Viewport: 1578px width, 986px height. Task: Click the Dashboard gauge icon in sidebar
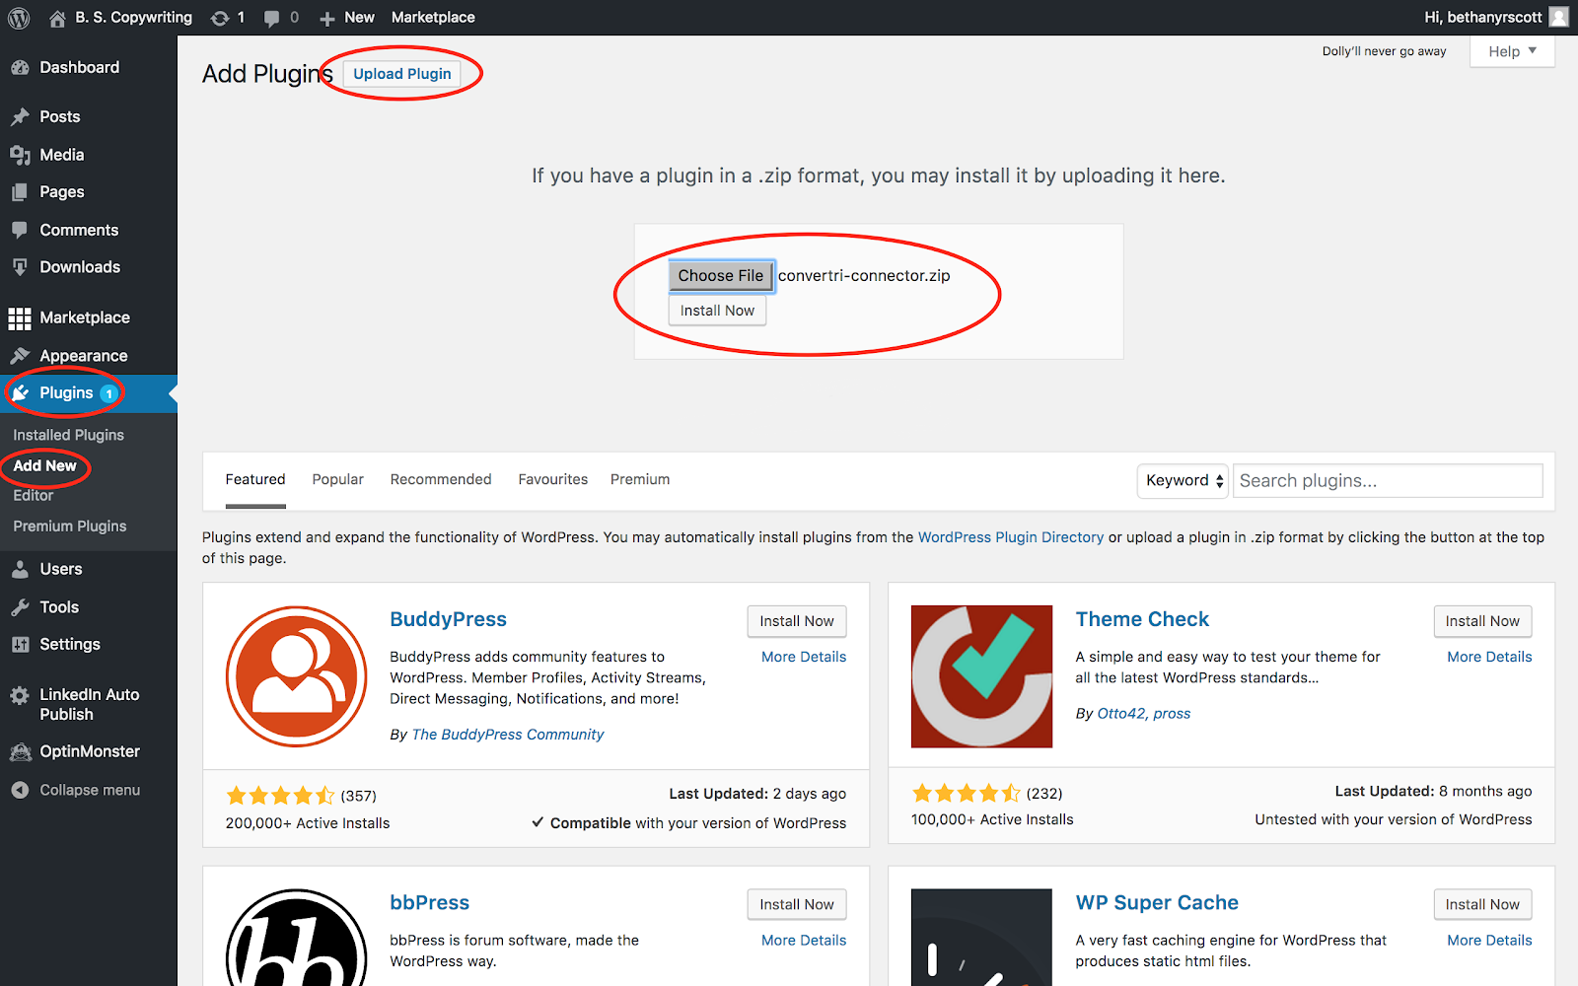(20, 67)
